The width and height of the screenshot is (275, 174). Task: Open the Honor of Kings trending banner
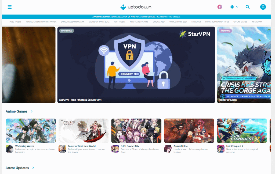tap(244, 65)
